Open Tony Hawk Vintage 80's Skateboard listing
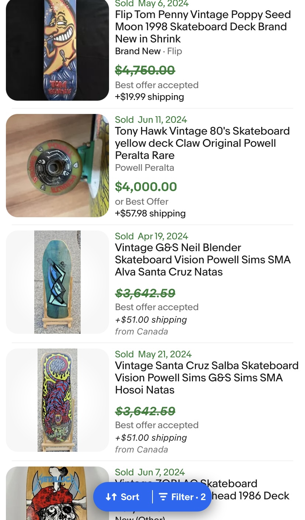This screenshot has width=305, height=520. [x=202, y=143]
